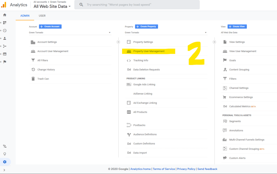The image size is (277, 174).
Task: Click the Postbacks arrows icon
Action: 129,125
